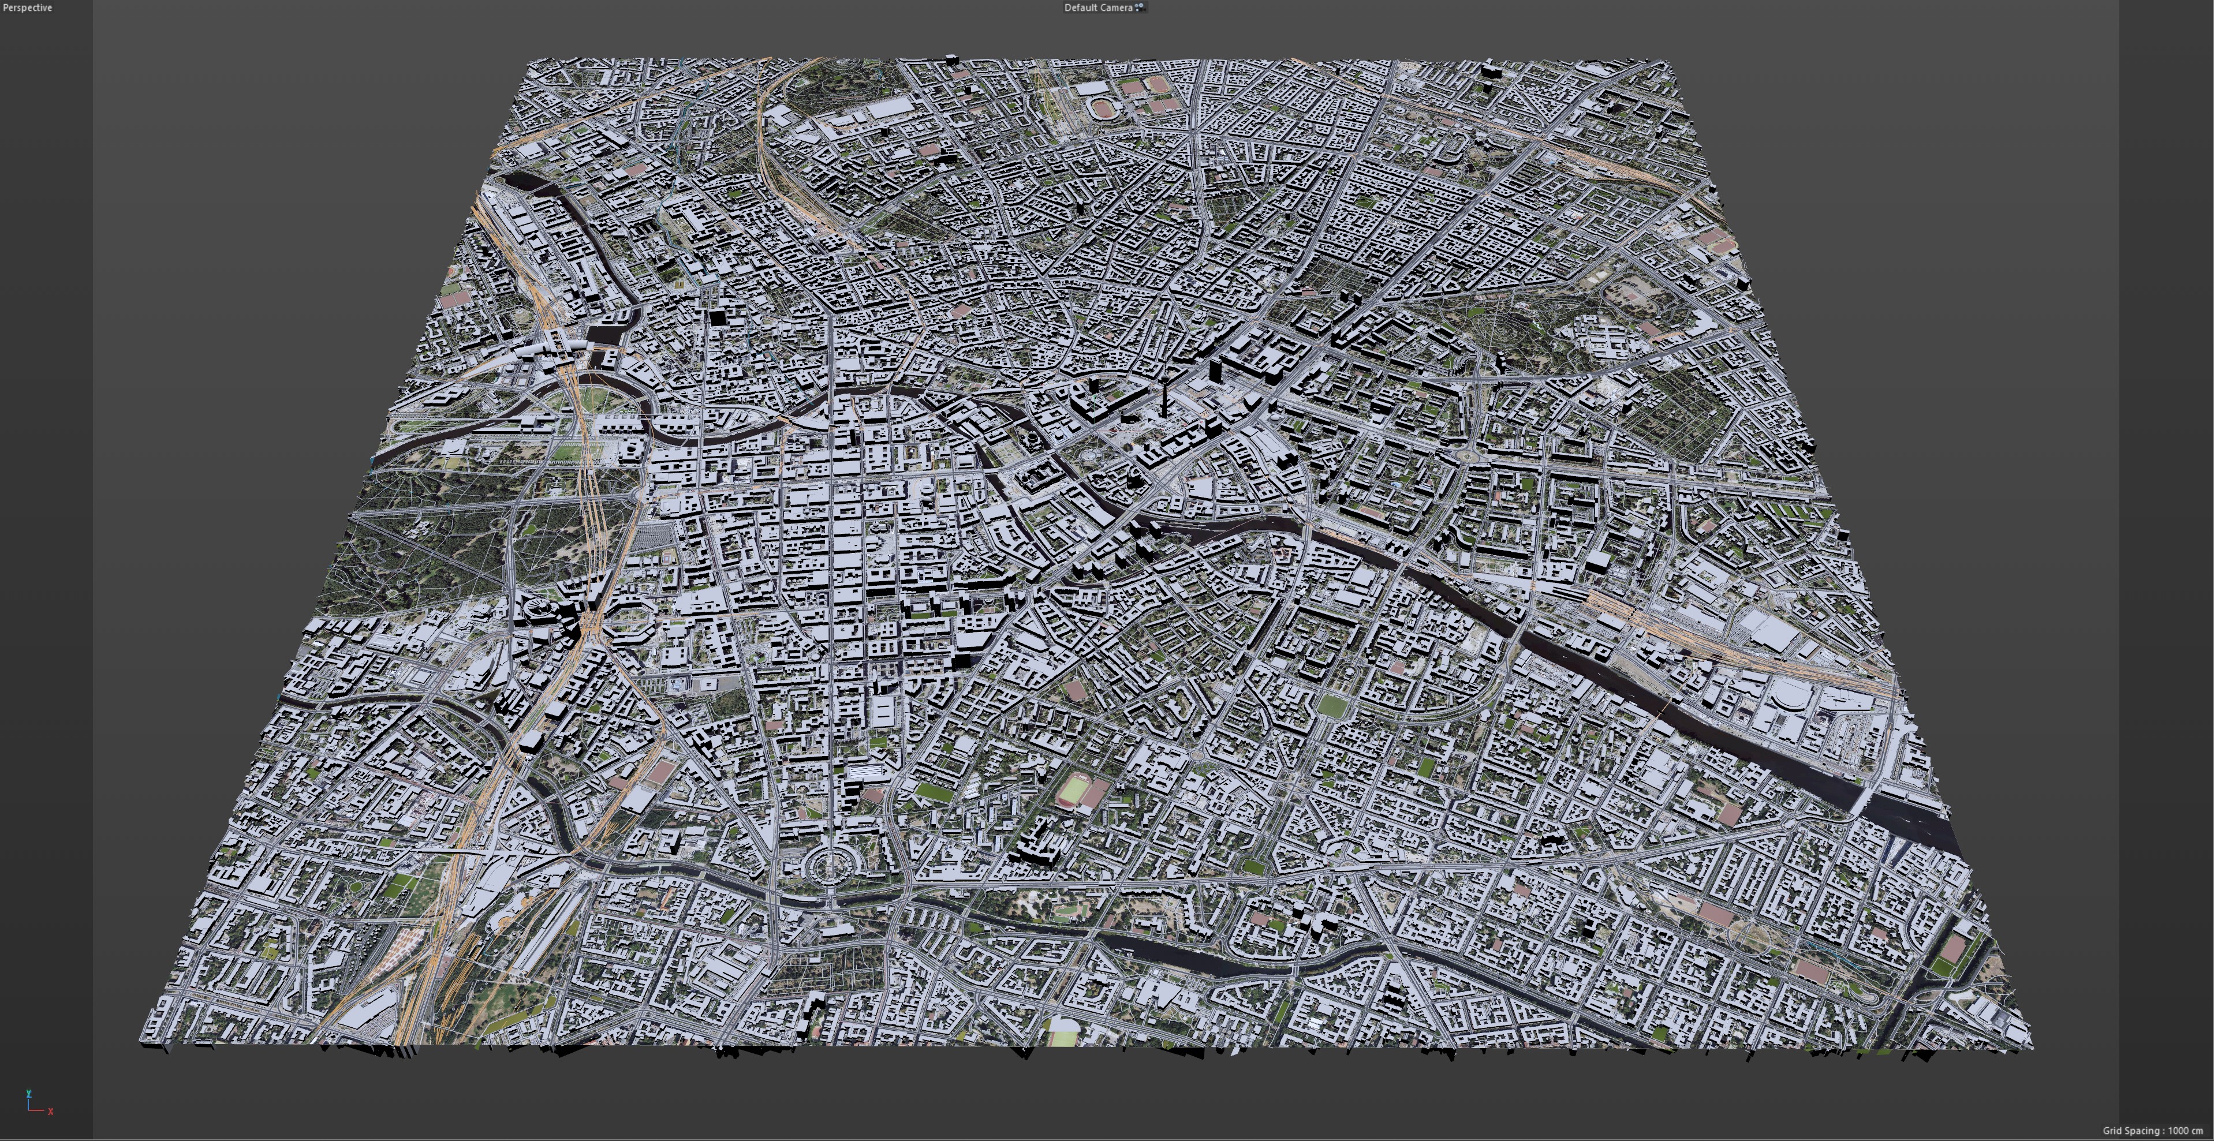
Task: Select the large round arena building
Action: click(1792, 698)
